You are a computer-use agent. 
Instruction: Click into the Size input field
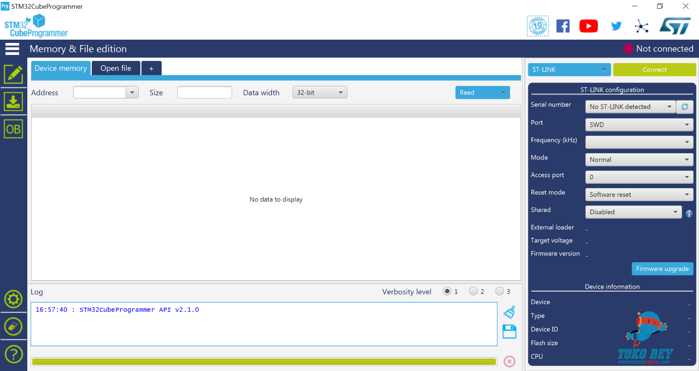[205, 92]
